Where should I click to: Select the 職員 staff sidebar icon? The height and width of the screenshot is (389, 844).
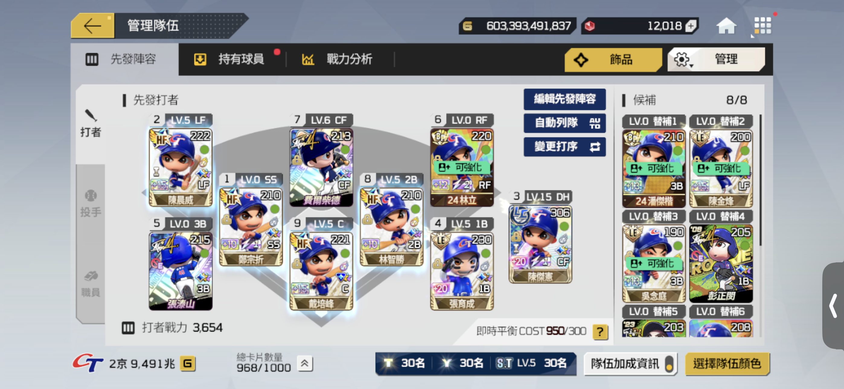click(x=91, y=283)
